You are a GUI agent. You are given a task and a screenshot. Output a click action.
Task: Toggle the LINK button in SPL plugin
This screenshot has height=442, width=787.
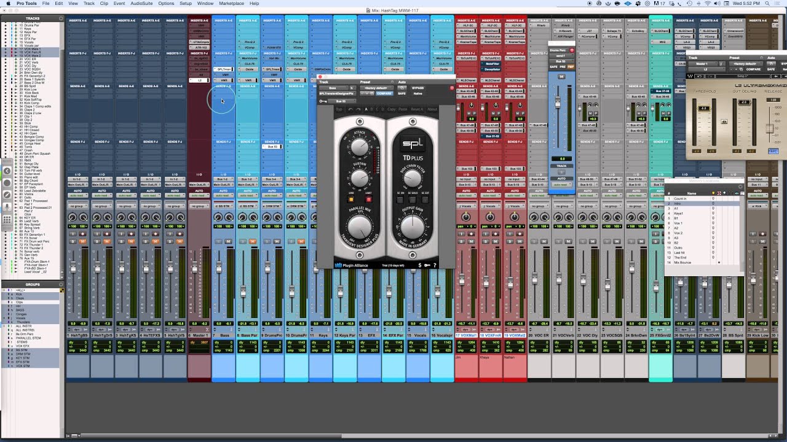tap(352, 200)
